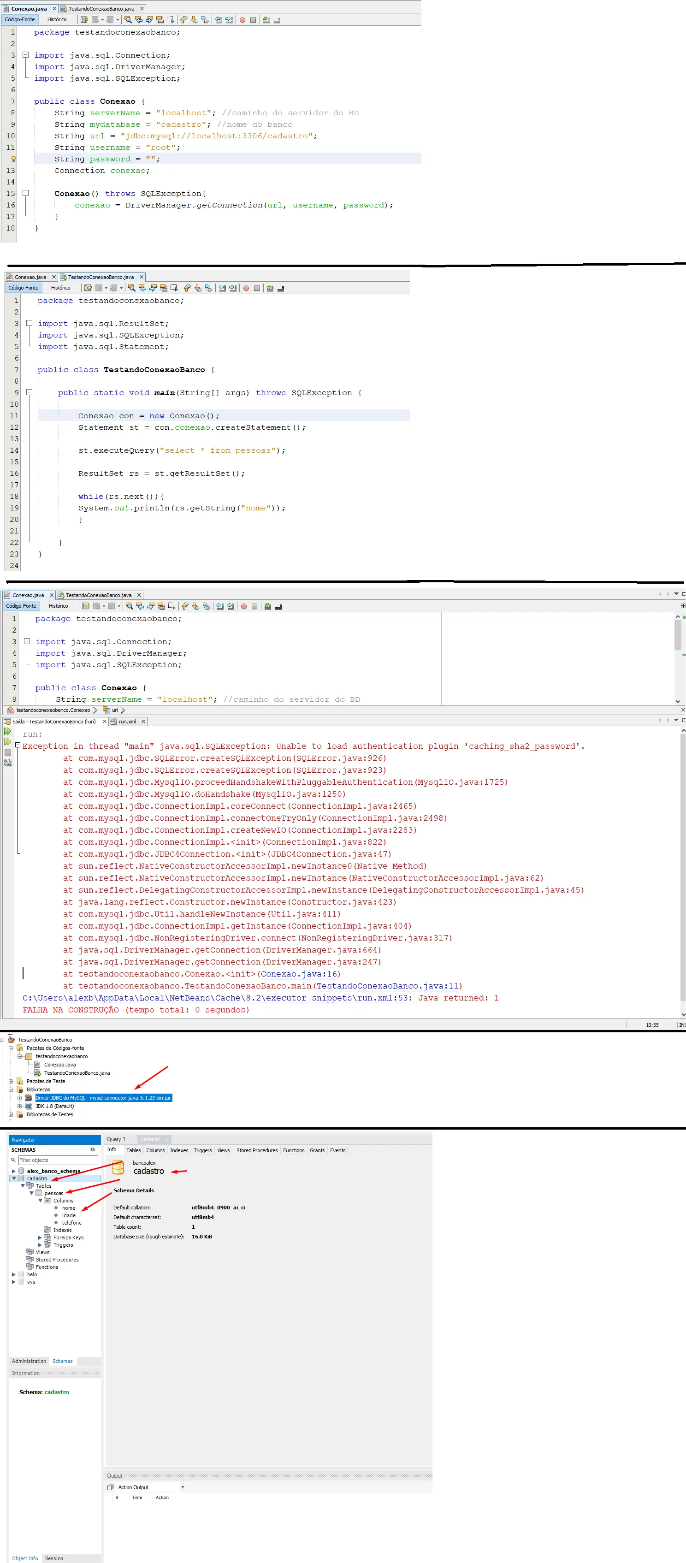Toggle Bookmark in TestandoConexaoBanco class editor toolbar
Viewport: 686px width, 1563px height.
(209, 288)
